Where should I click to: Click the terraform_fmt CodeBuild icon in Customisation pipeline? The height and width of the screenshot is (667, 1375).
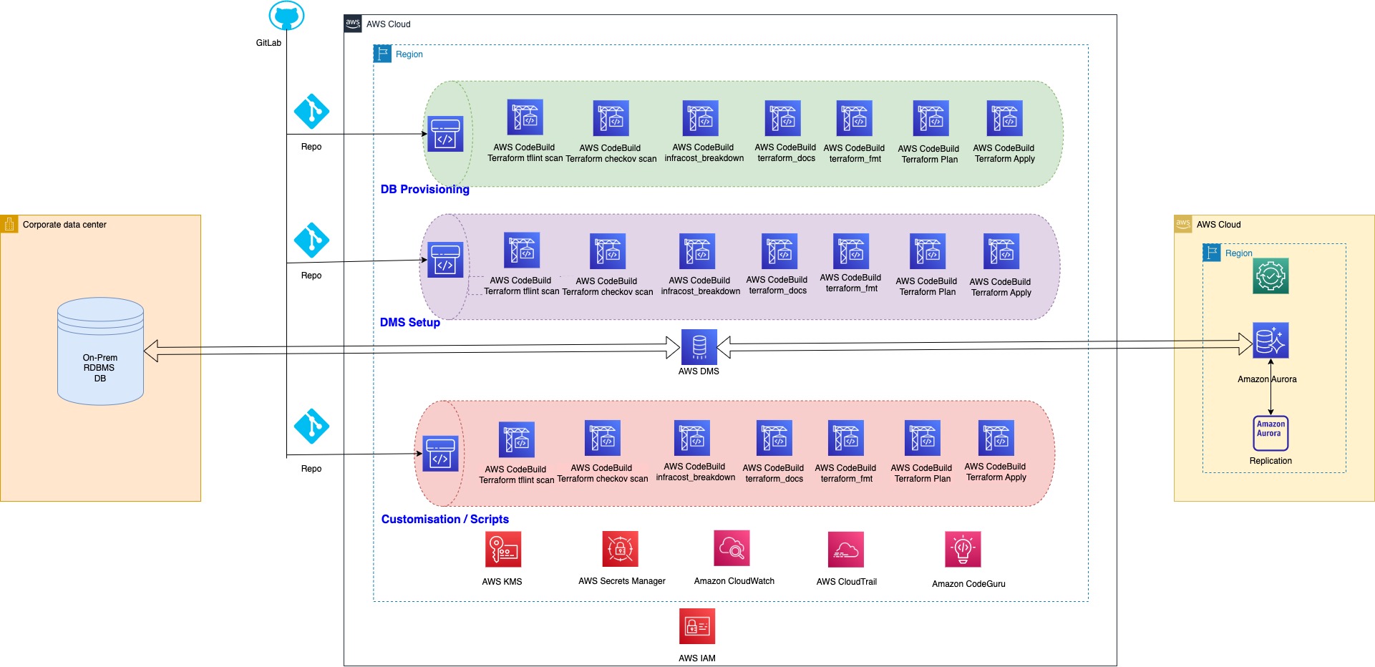pyautogui.click(x=846, y=438)
